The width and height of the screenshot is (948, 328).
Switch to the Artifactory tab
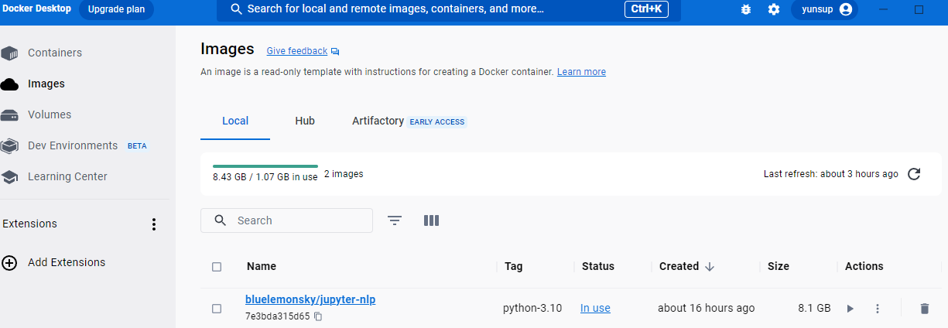coord(378,121)
